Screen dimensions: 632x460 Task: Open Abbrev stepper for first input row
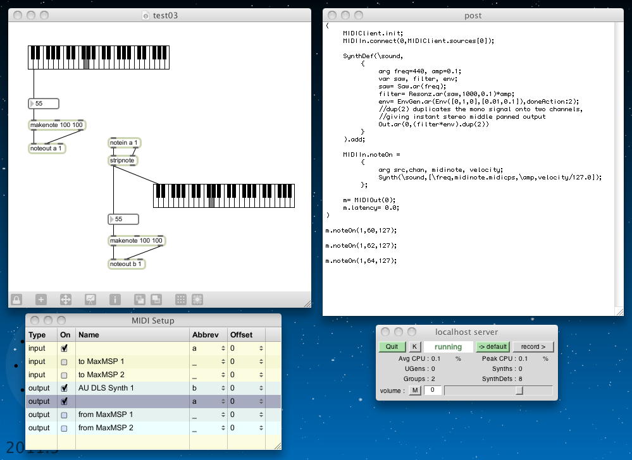tap(223, 348)
